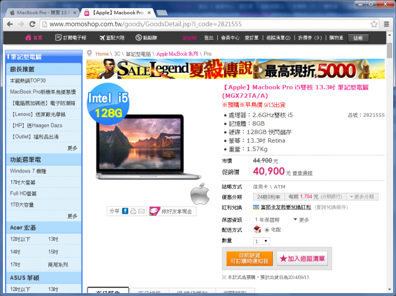The height and width of the screenshot is (296, 396).
Task: Print the page using the printer icon
Action: [133, 211]
